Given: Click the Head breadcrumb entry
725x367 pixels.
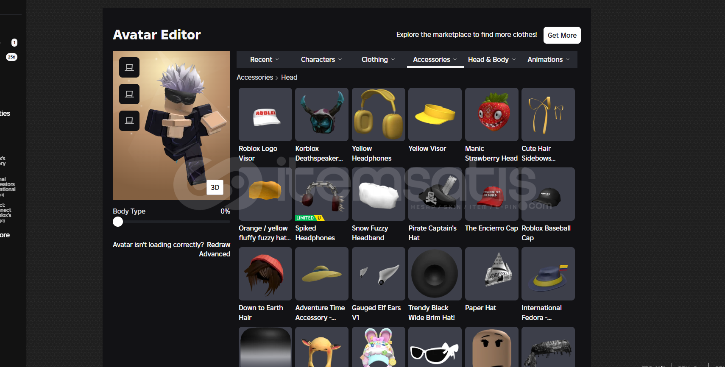Looking at the screenshot, I should pos(289,77).
